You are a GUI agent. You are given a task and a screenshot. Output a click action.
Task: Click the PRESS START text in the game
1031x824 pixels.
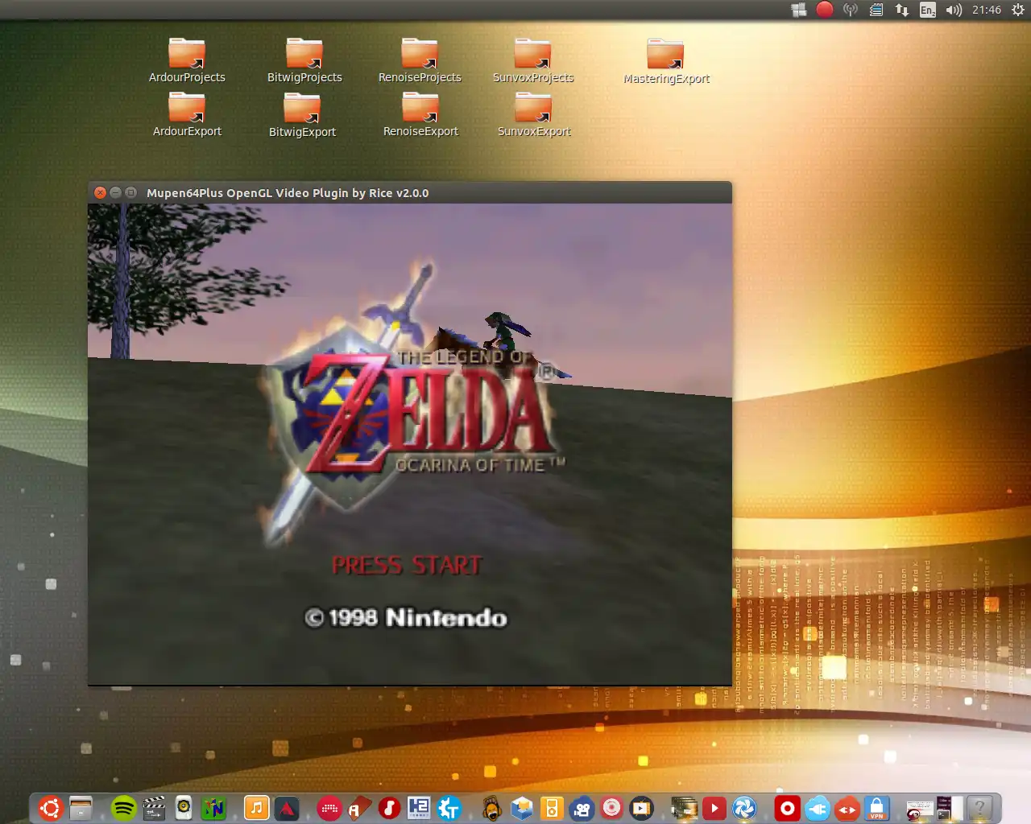[407, 565]
